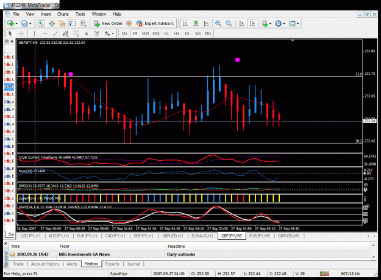The image size is (381, 280).
Task: Open the File menu
Action: pos(16,14)
